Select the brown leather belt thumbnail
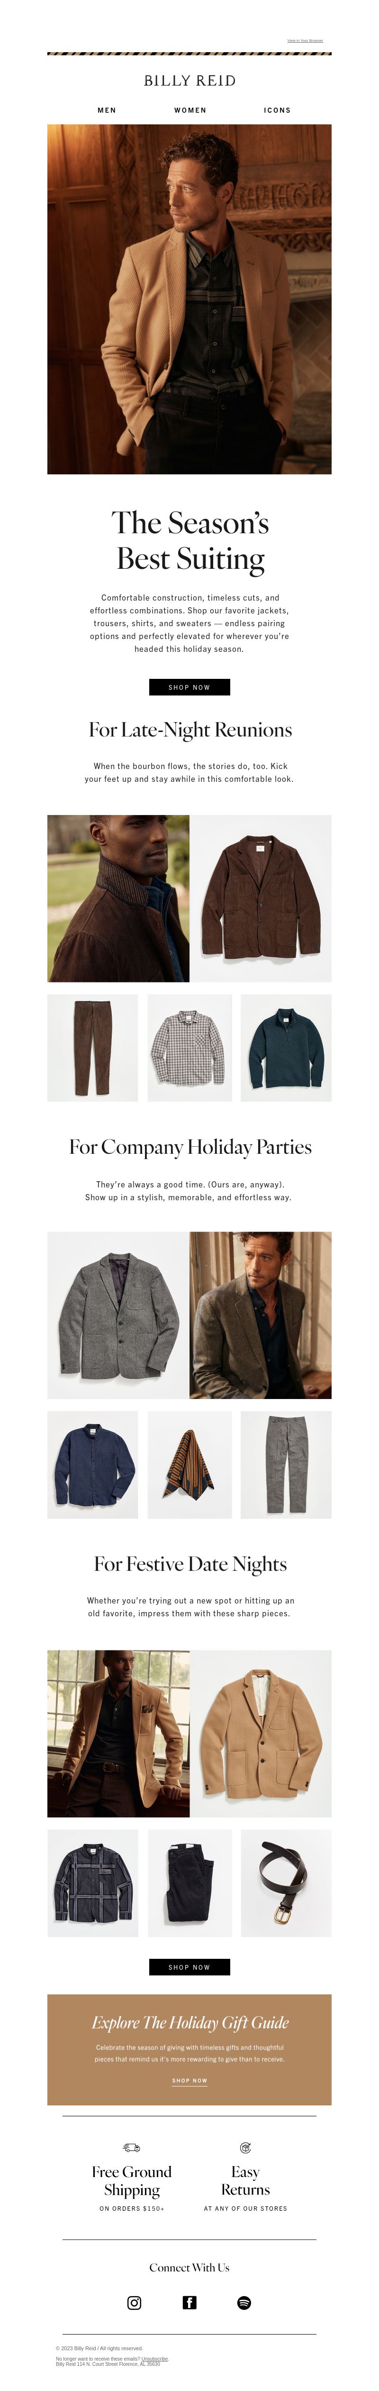Image resolution: width=379 pixels, height=2391 pixels. click(x=285, y=1882)
